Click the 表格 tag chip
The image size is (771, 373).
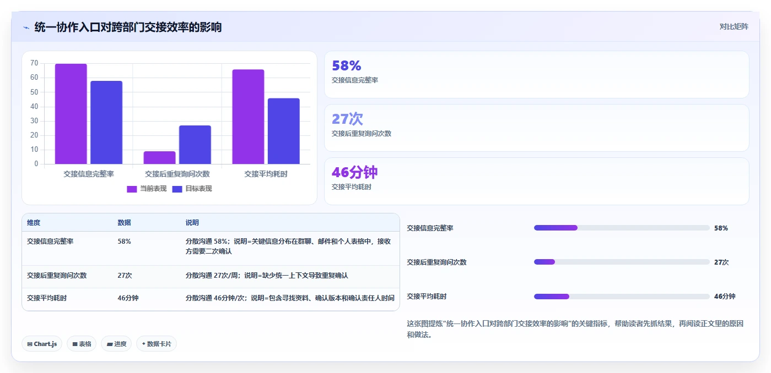point(82,344)
